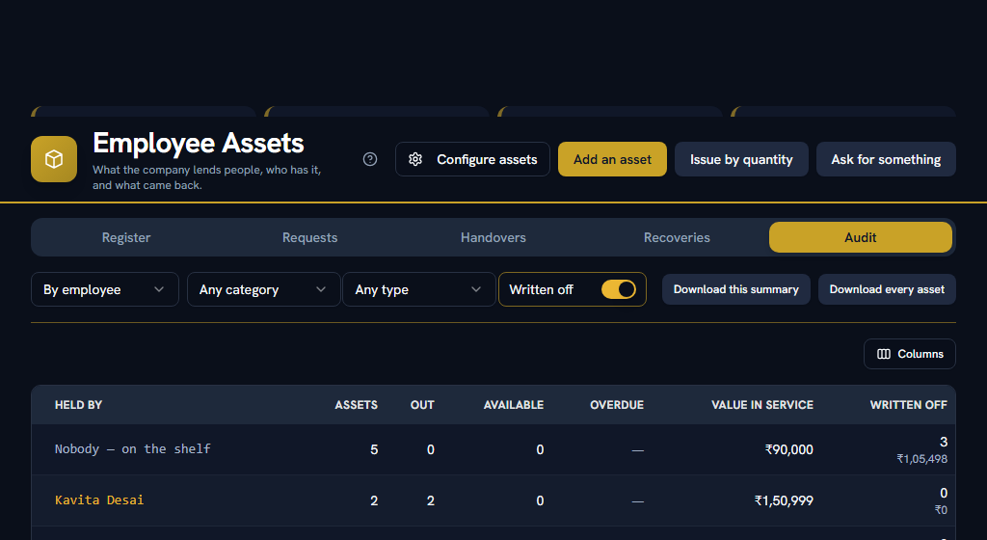Image resolution: width=987 pixels, height=540 pixels.
Task: Click the ₹1,50,999 value cell
Action: click(x=784, y=500)
